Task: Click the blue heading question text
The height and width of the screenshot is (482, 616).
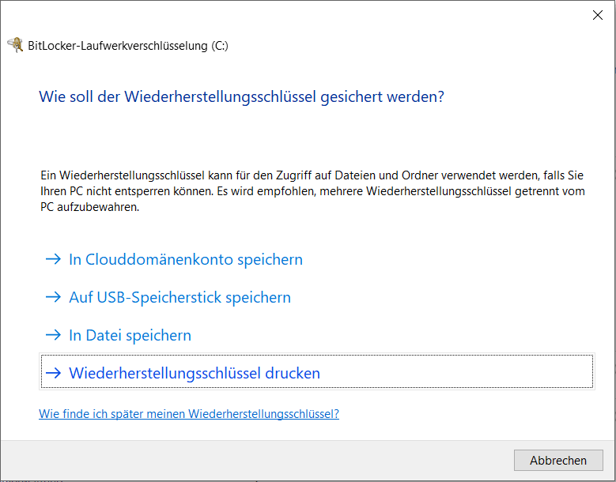Action: (241, 96)
